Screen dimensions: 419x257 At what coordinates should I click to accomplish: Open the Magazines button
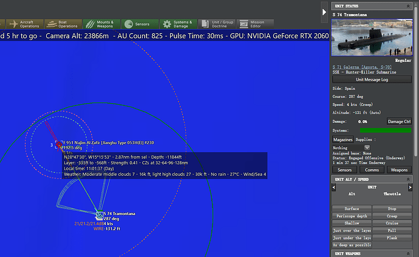tap(343, 139)
